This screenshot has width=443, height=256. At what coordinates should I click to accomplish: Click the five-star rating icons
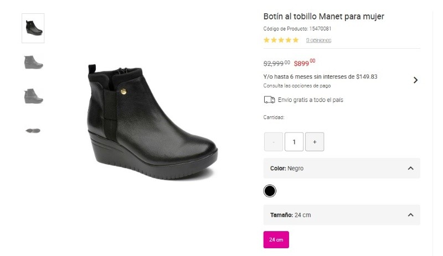tap(281, 40)
